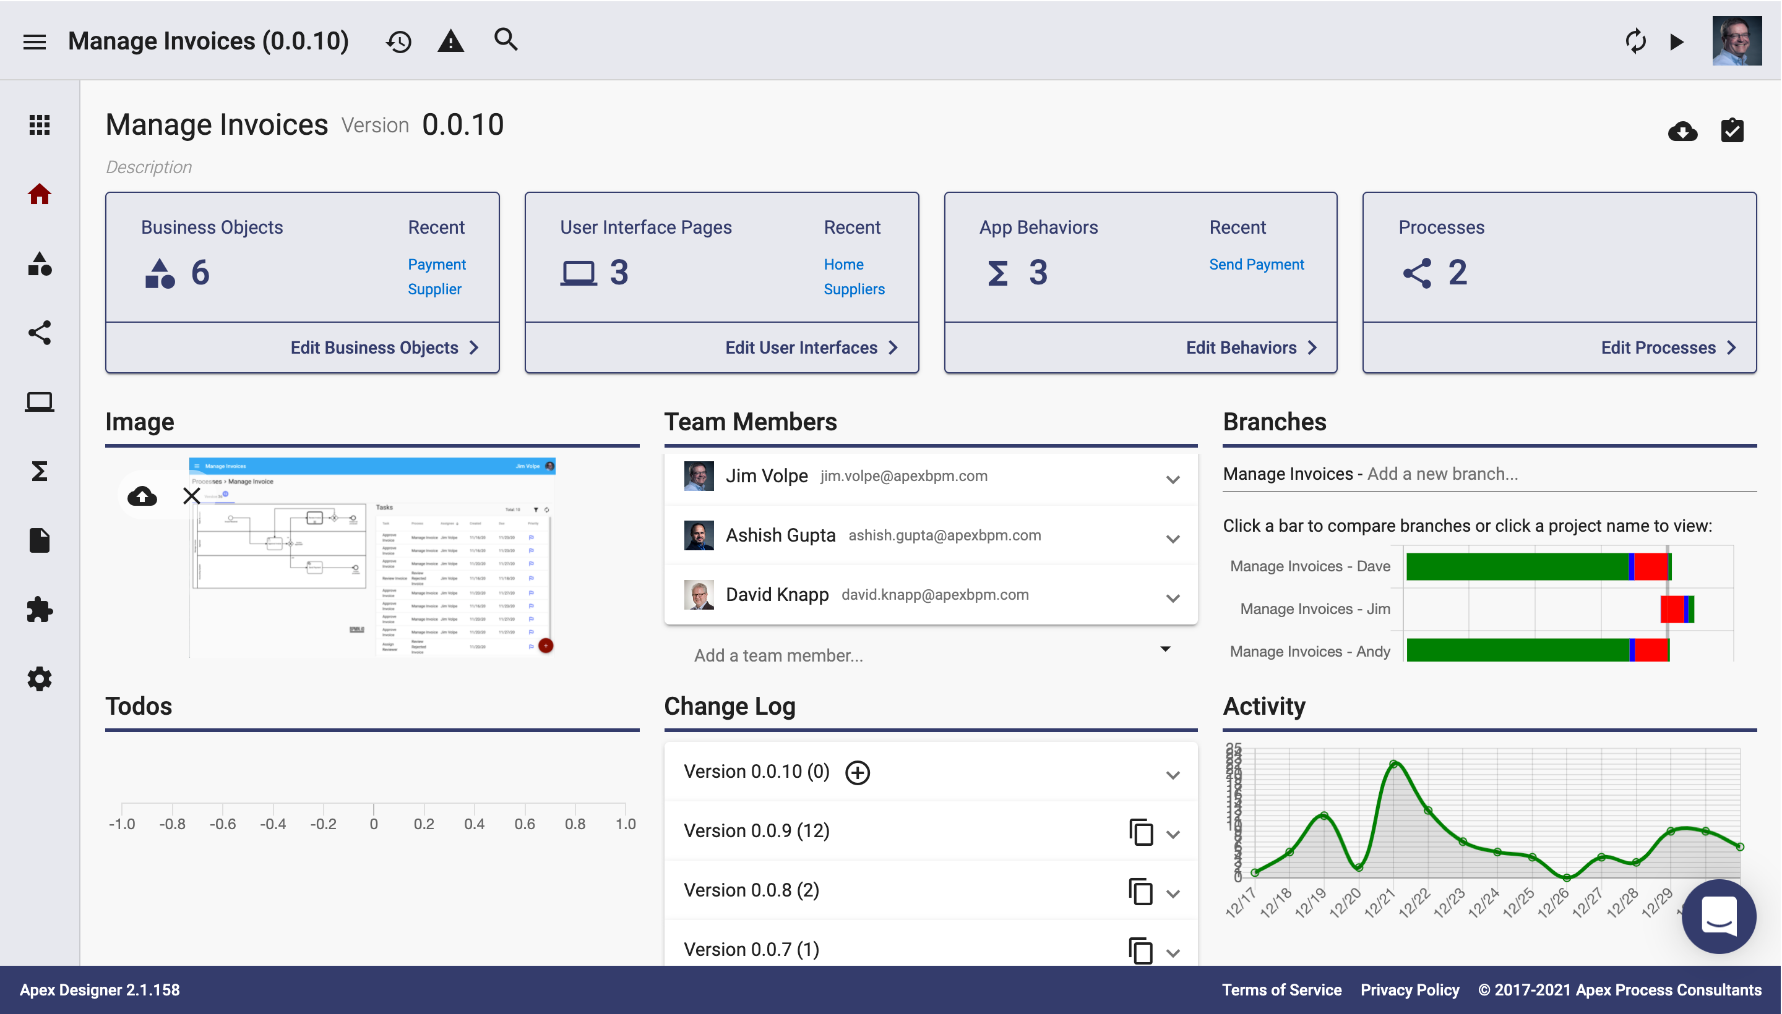Screen dimensions: 1782x1014
Task: Click the 0.0.10 version number
Action: pos(463,126)
